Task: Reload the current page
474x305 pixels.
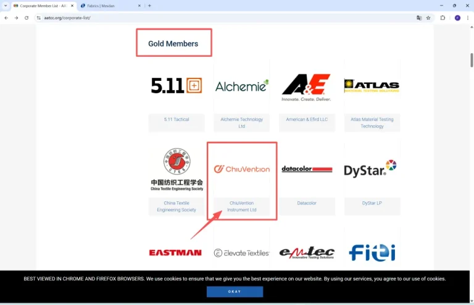Action: (x=27, y=18)
